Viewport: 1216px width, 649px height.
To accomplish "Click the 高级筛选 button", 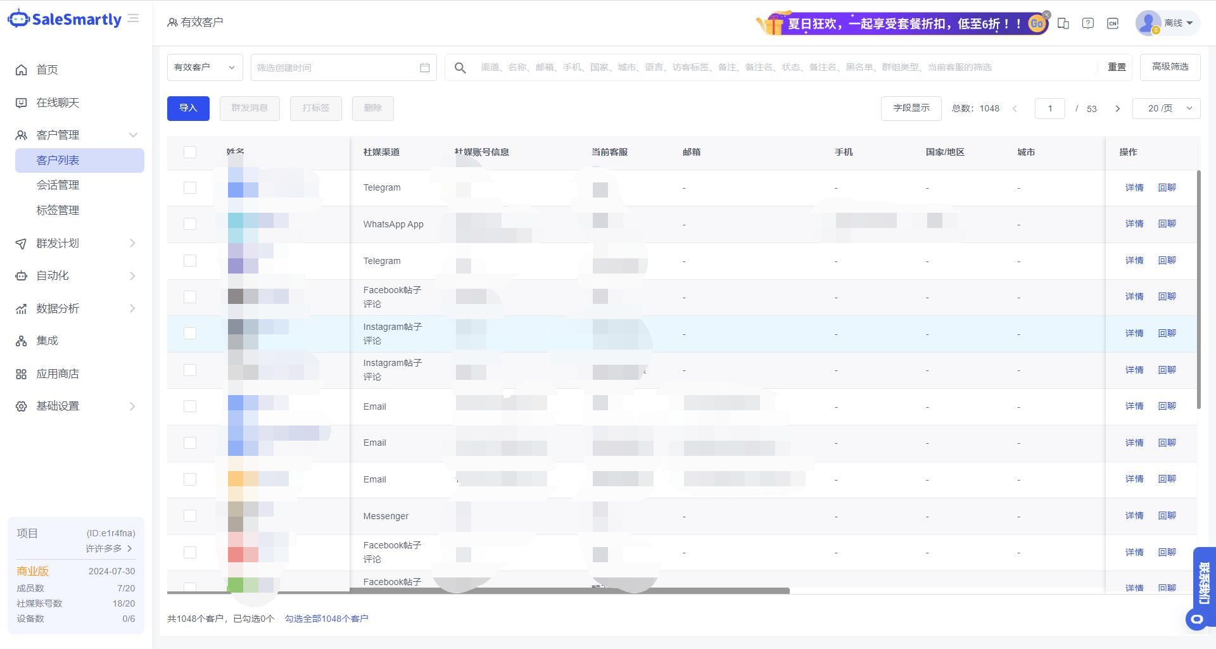I will coord(1170,67).
